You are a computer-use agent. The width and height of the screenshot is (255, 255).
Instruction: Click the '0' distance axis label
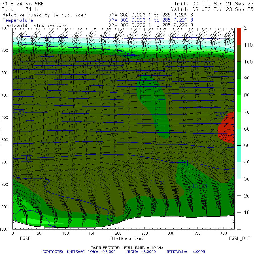coord(13,233)
